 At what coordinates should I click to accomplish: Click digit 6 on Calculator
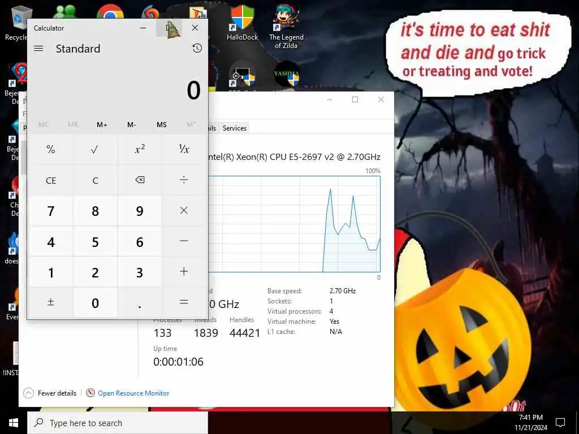point(140,241)
